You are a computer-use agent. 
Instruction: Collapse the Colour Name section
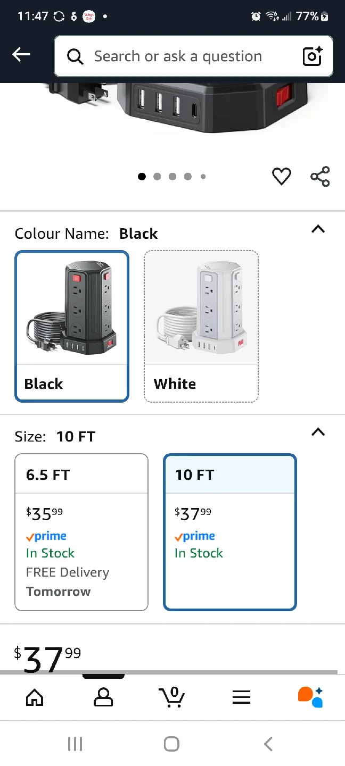coord(318,229)
